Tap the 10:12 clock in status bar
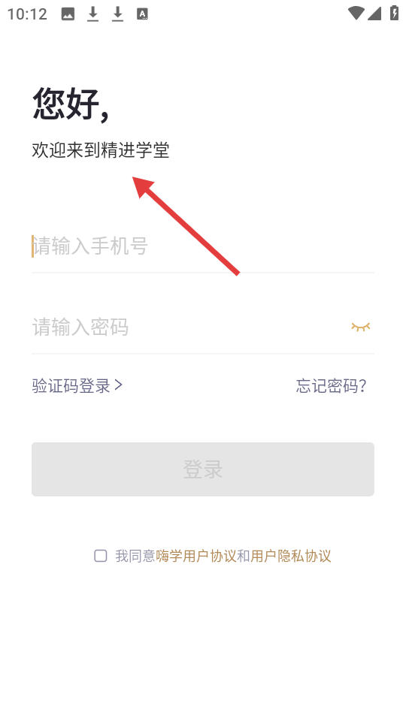This screenshot has height=721, width=406. 27,14
